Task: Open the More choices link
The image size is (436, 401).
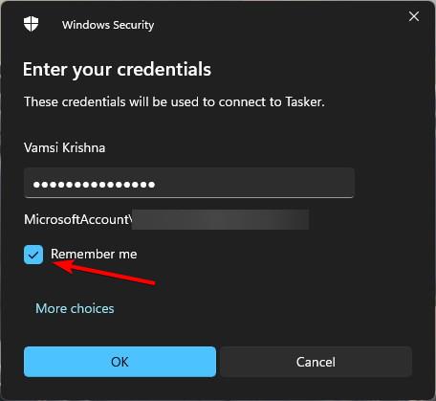Action: [x=75, y=308]
